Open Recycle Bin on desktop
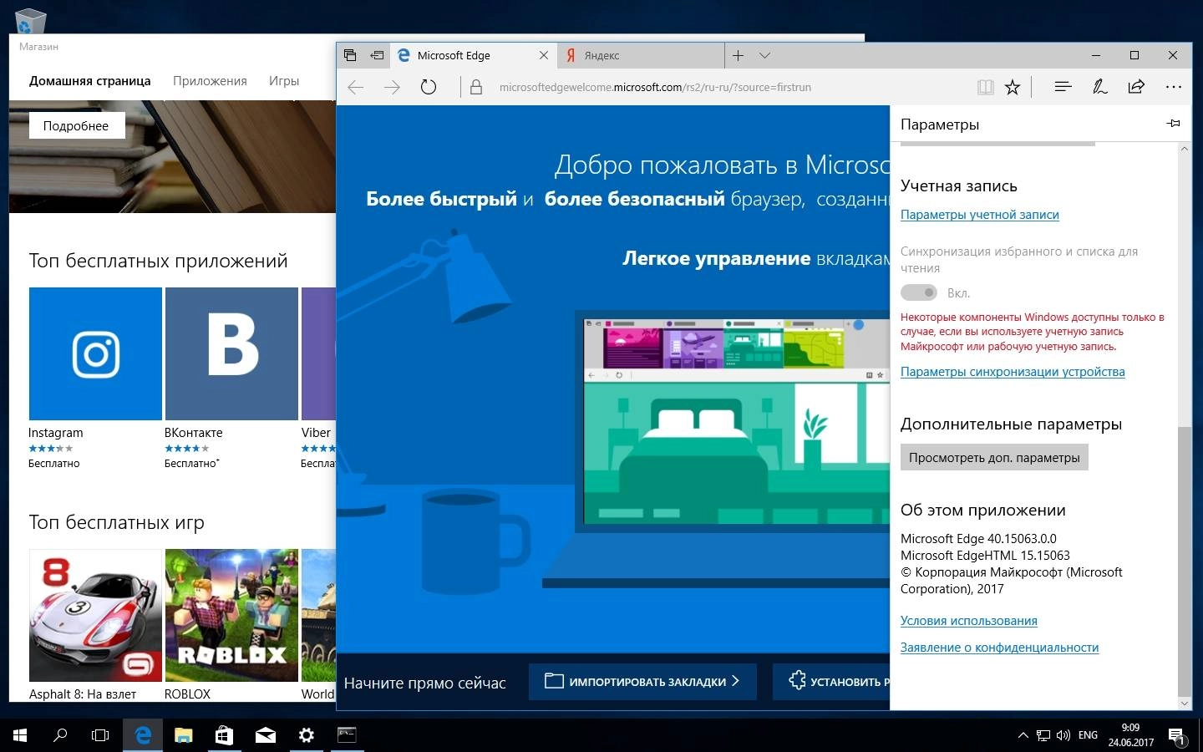 pyautogui.click(x=30, y=20)
